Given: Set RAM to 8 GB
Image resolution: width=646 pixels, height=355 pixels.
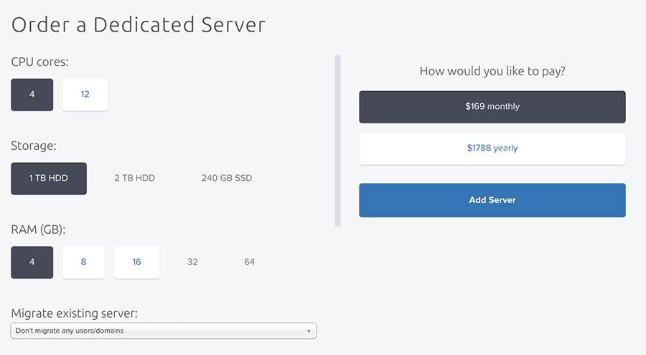Looking at the screenshot, I should click(x=83, y=262).
